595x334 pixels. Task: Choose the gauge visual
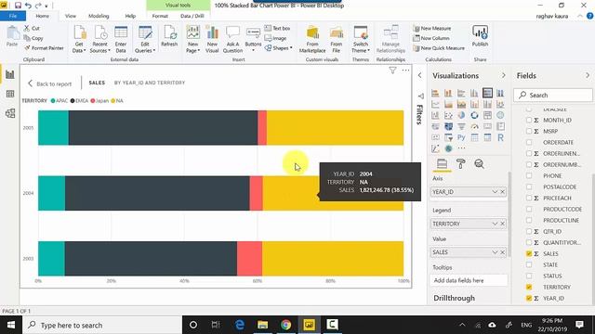pos(474,126)
